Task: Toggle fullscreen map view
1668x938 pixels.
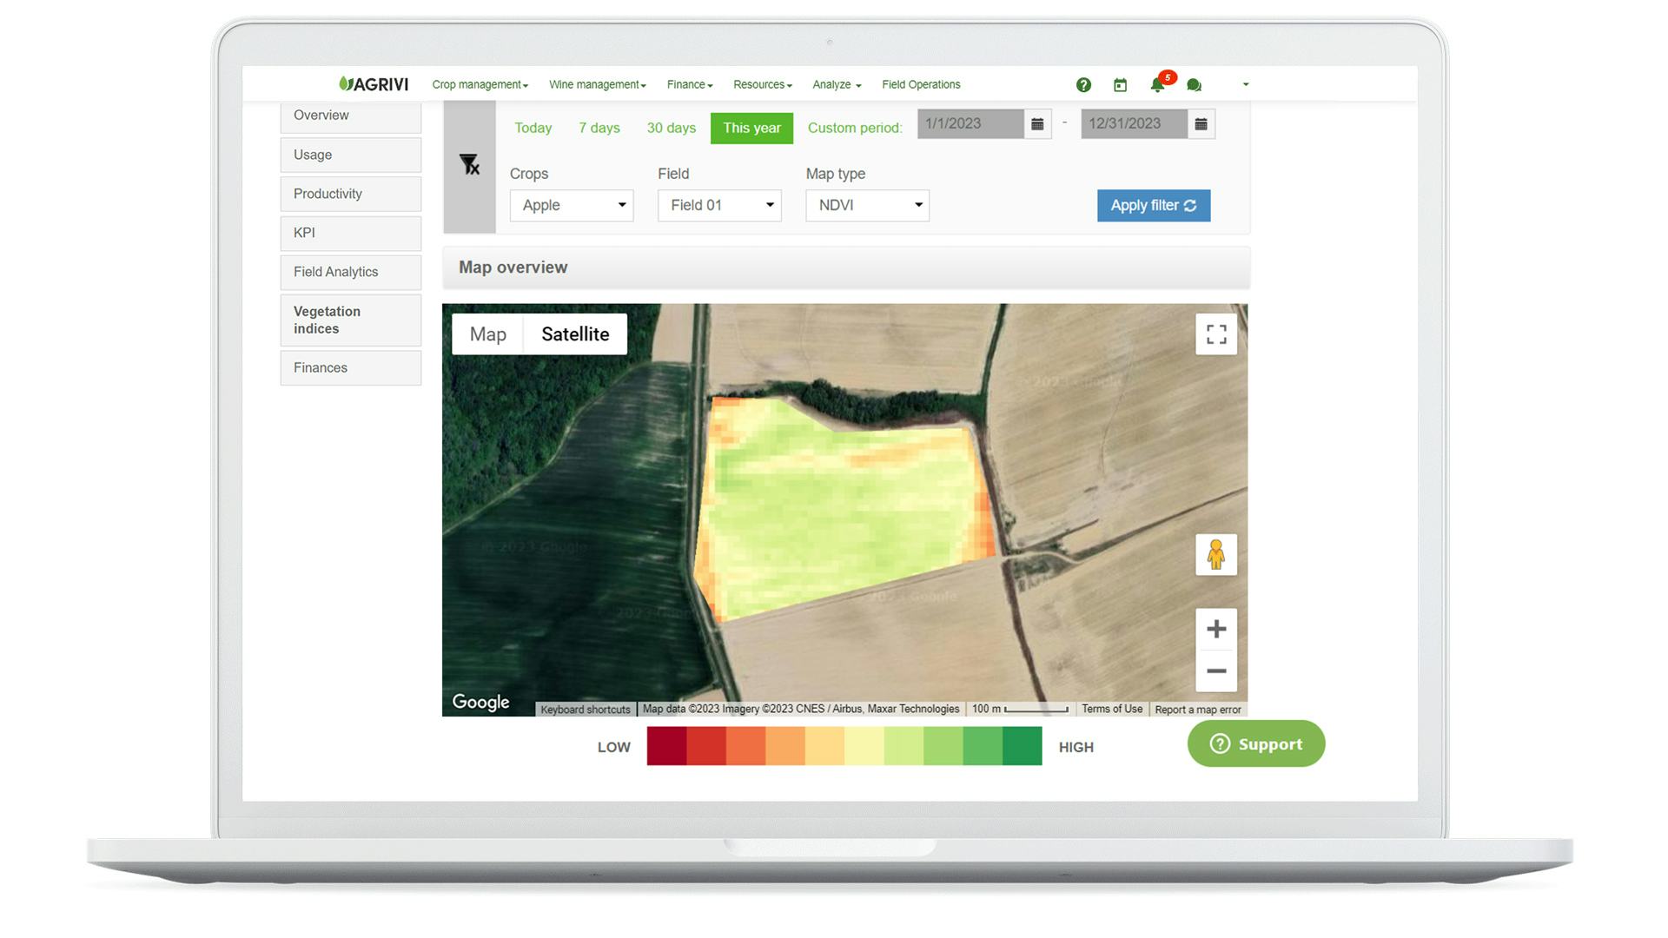Action: (1215, 334)
